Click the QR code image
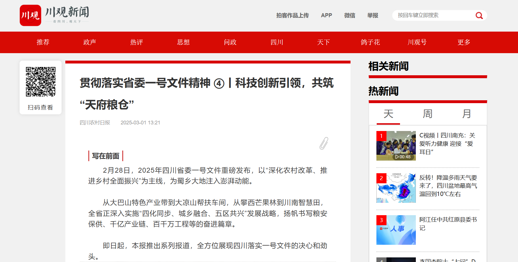The height and width of the screenshot is (262, 518). [x=41, y=82]
